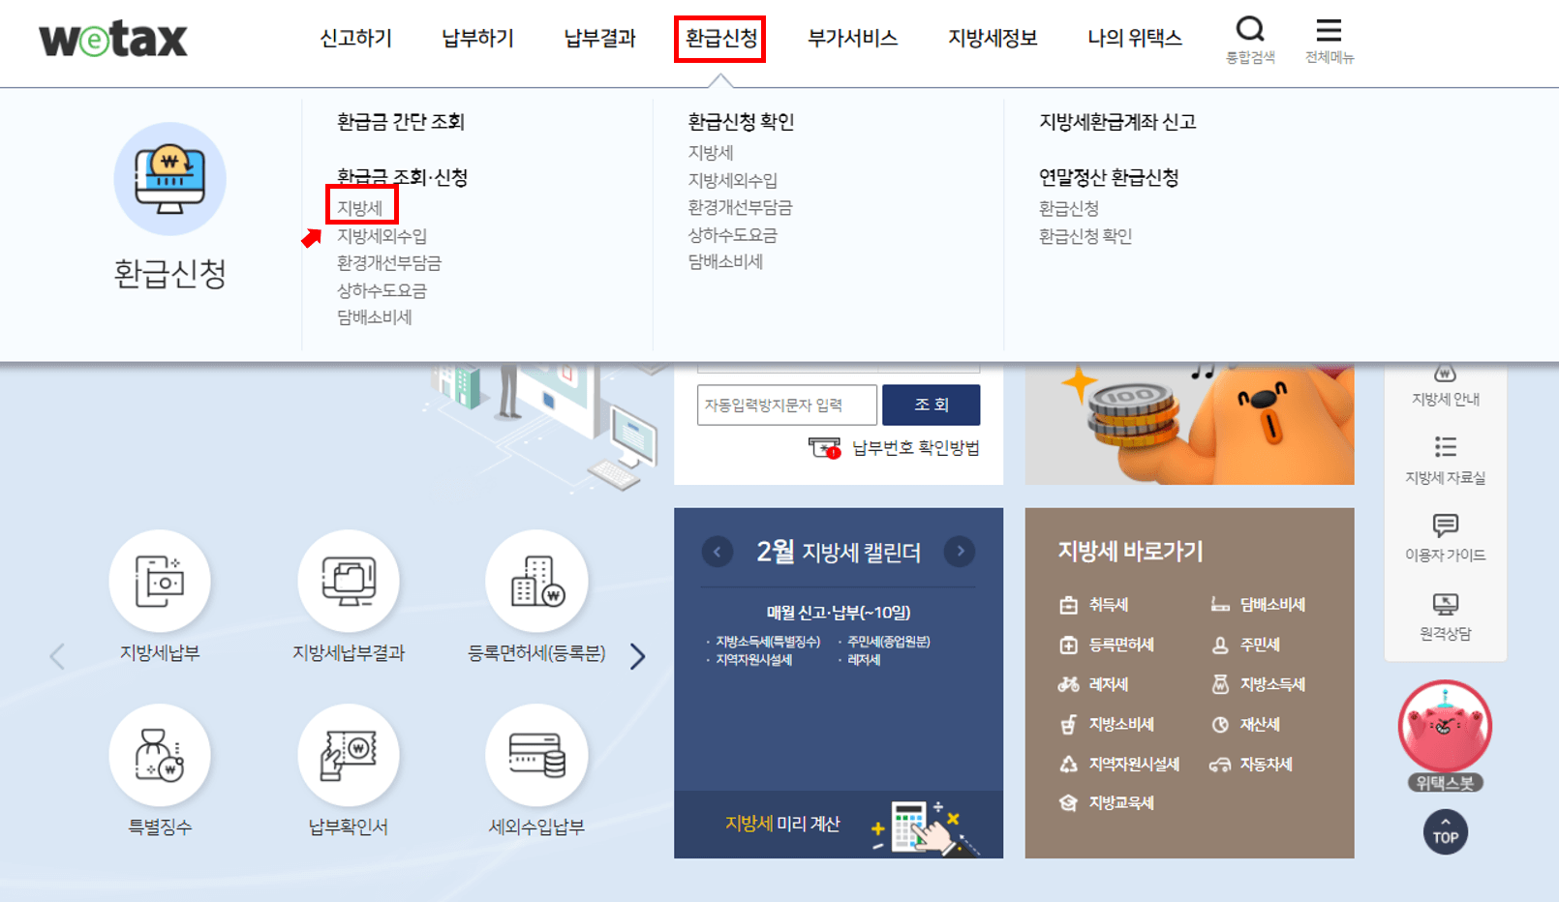
Task: Open the 통합검색 search icon
Action: click(1250, 31)
